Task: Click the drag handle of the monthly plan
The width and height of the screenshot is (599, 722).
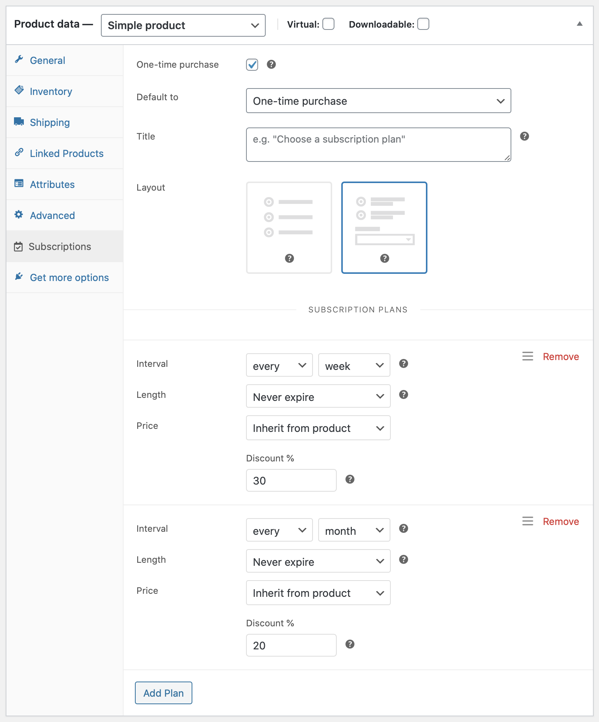Action: (528, 521)
